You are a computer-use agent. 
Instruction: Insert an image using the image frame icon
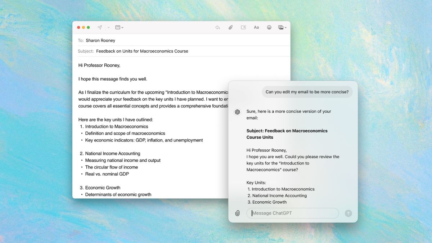pyautogui.click(x=243, y=27)
